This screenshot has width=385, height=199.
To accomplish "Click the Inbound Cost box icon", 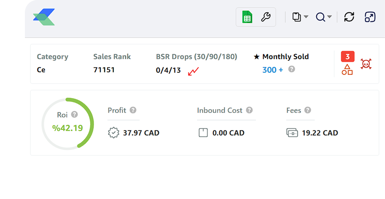I will (203, 132).
